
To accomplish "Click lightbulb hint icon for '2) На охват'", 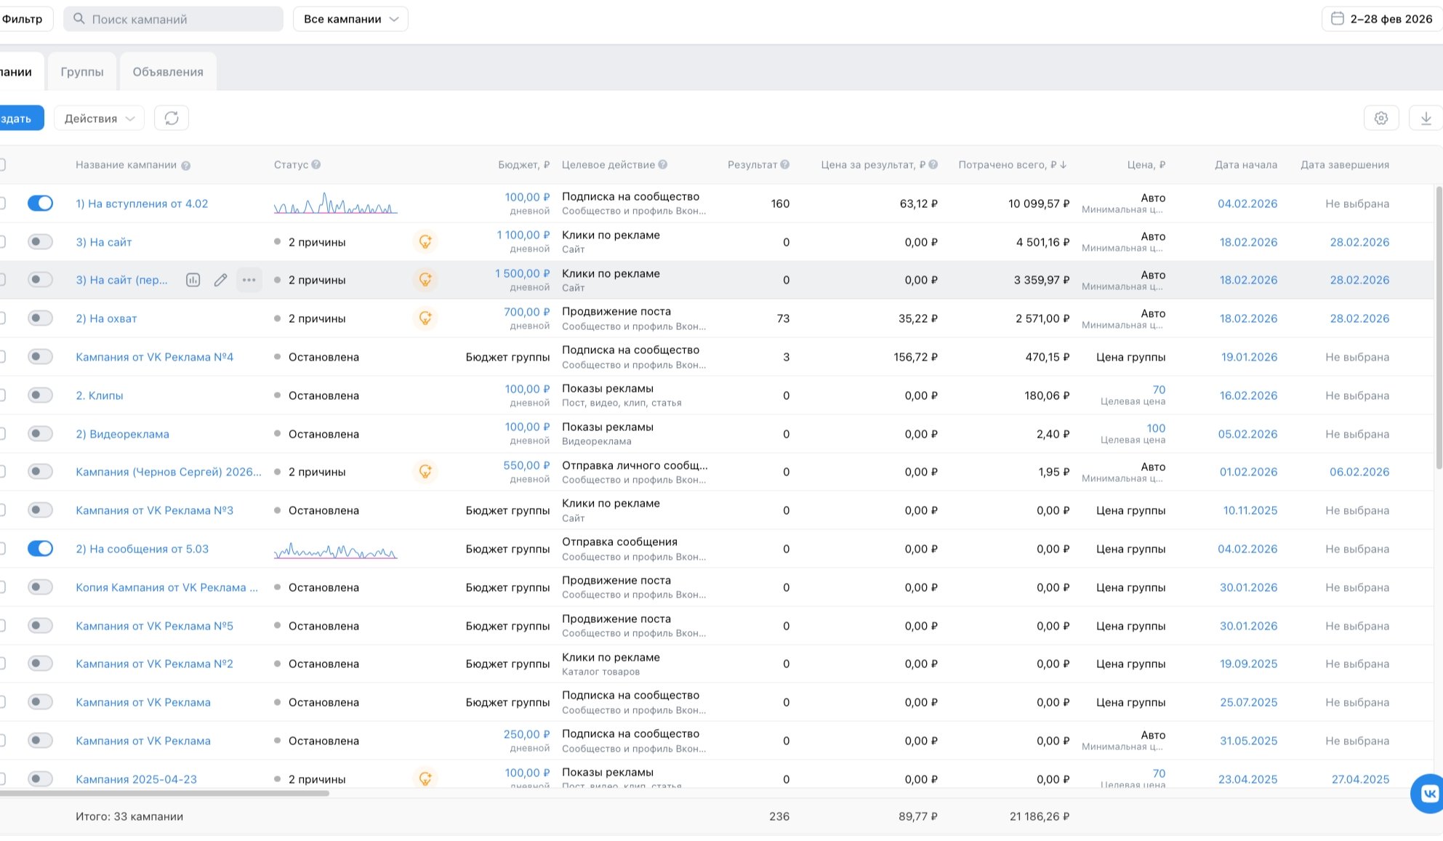I will [x=425, y=318].
